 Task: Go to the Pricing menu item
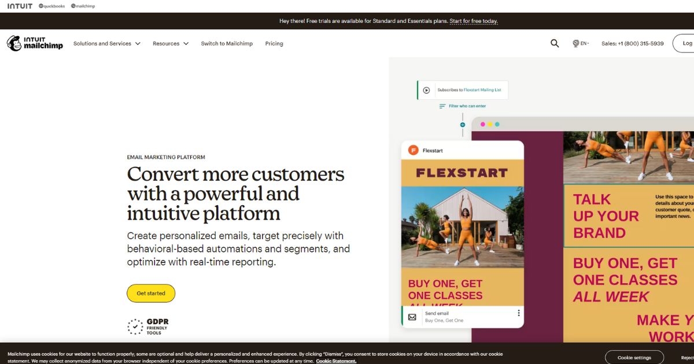click(x=274, y=43)
